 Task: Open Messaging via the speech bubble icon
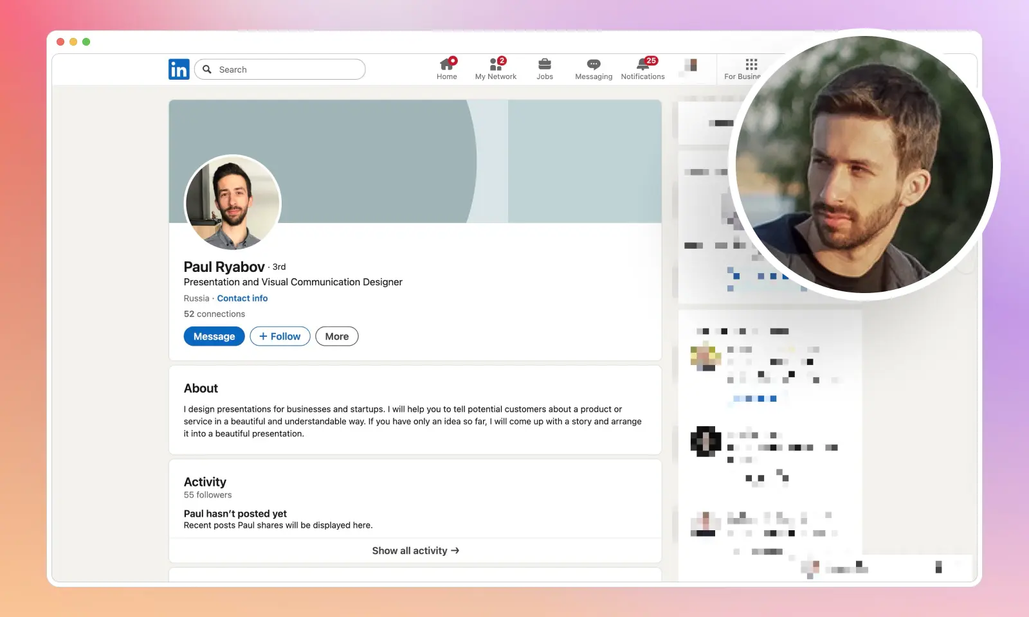click(592, 64)
